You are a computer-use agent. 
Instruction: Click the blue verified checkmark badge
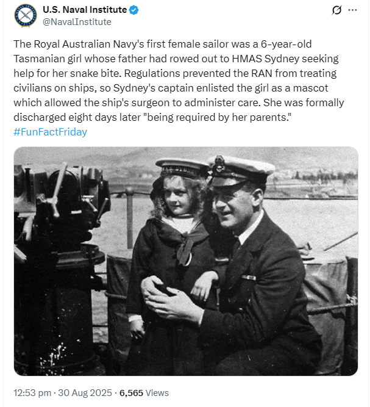coord(133,10)
